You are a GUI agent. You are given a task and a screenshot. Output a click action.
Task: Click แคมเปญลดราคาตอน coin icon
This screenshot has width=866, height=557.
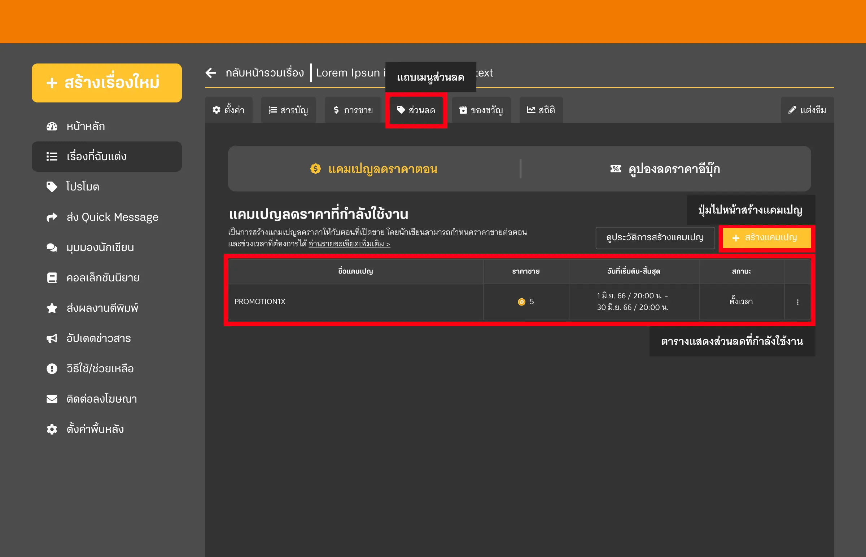point(315,168)
